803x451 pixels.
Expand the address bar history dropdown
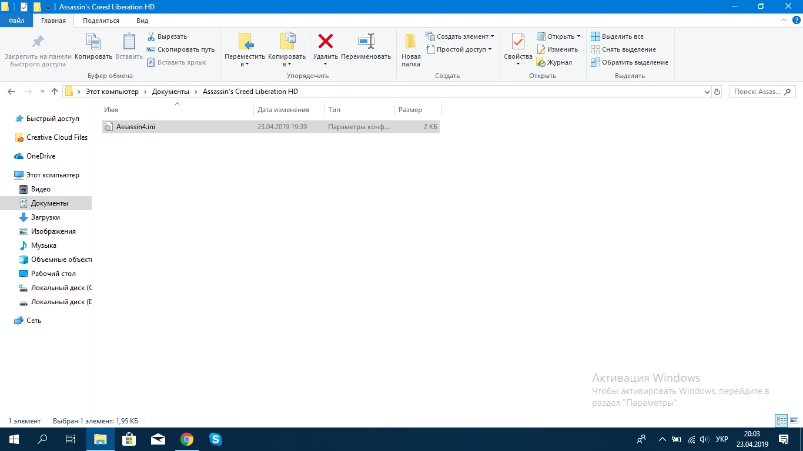coord(707,92)
